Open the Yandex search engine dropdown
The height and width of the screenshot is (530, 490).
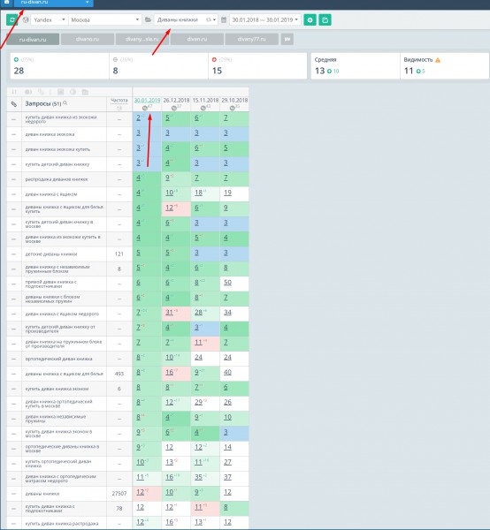pos(50,20)
